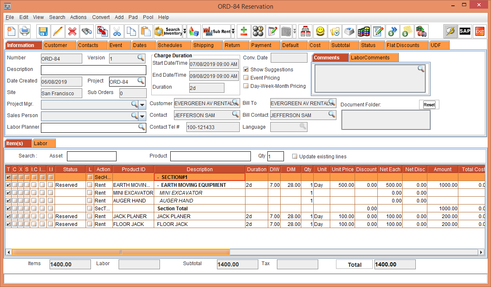Click the Print icon in toolbar
This screenshot has width=491, height=287.
25,31
